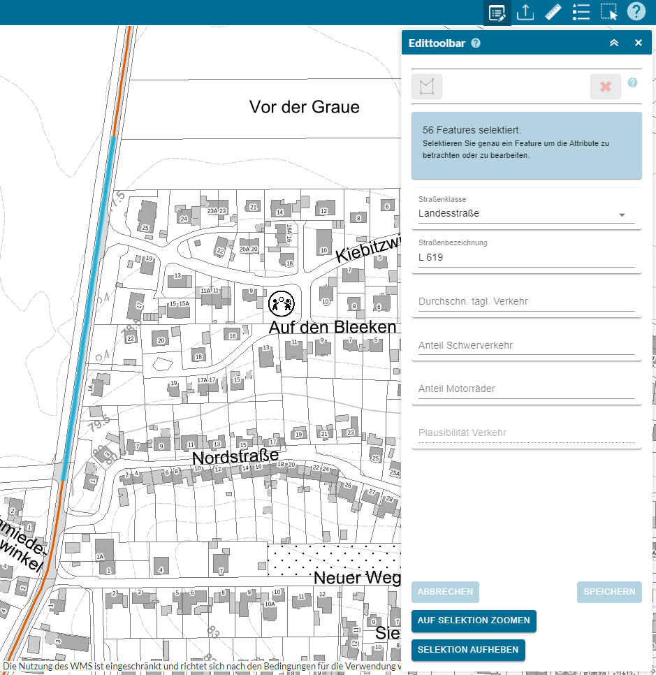The height and width of the screenshot is (675, 656).
Task: Collapse the Edittoolbar panel
Action: pos(614,43)
